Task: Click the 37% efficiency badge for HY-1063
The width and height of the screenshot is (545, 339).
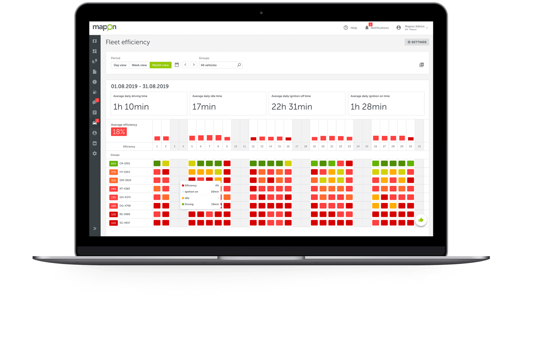Action: pos(114,172)
